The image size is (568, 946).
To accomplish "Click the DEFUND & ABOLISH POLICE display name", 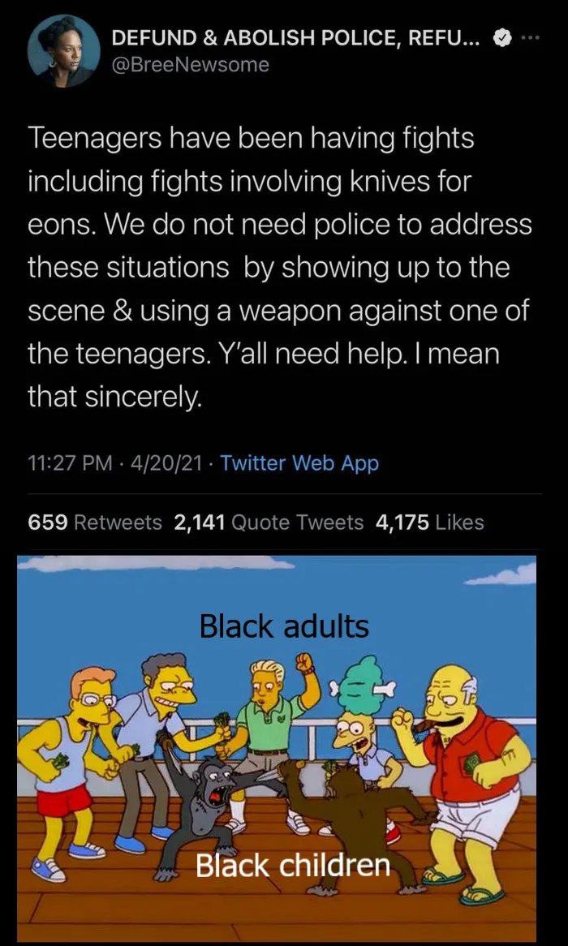I will 297,38.
